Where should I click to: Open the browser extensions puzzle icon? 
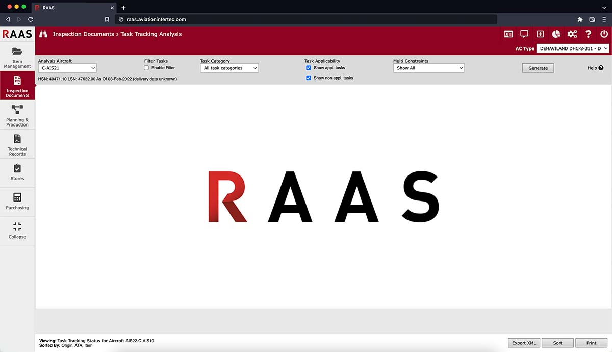[580, 19]
